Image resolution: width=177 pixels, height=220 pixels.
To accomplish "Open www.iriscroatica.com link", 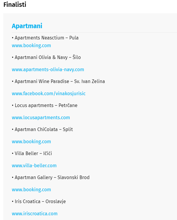I will 35,213.
